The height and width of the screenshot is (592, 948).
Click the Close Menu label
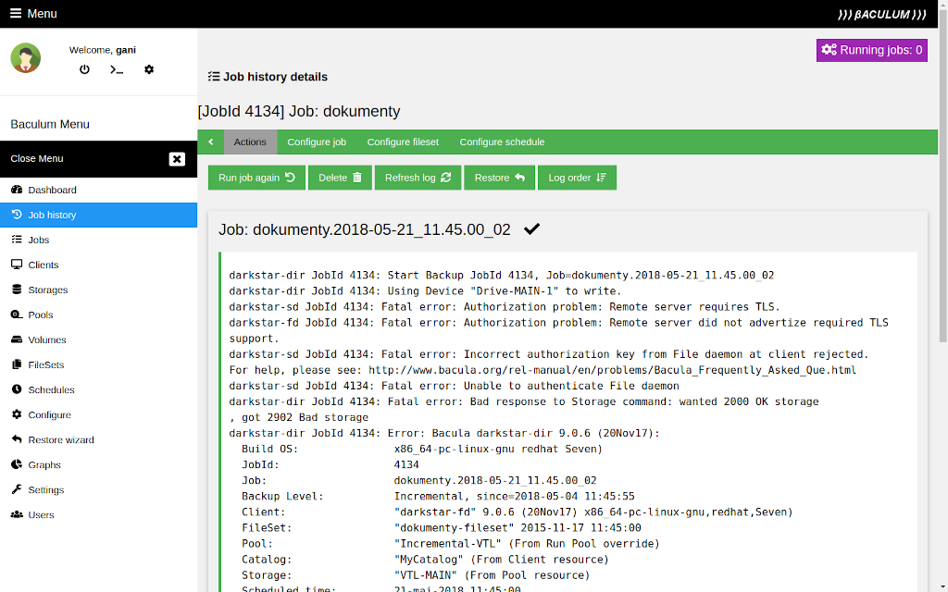coord(37,158)
